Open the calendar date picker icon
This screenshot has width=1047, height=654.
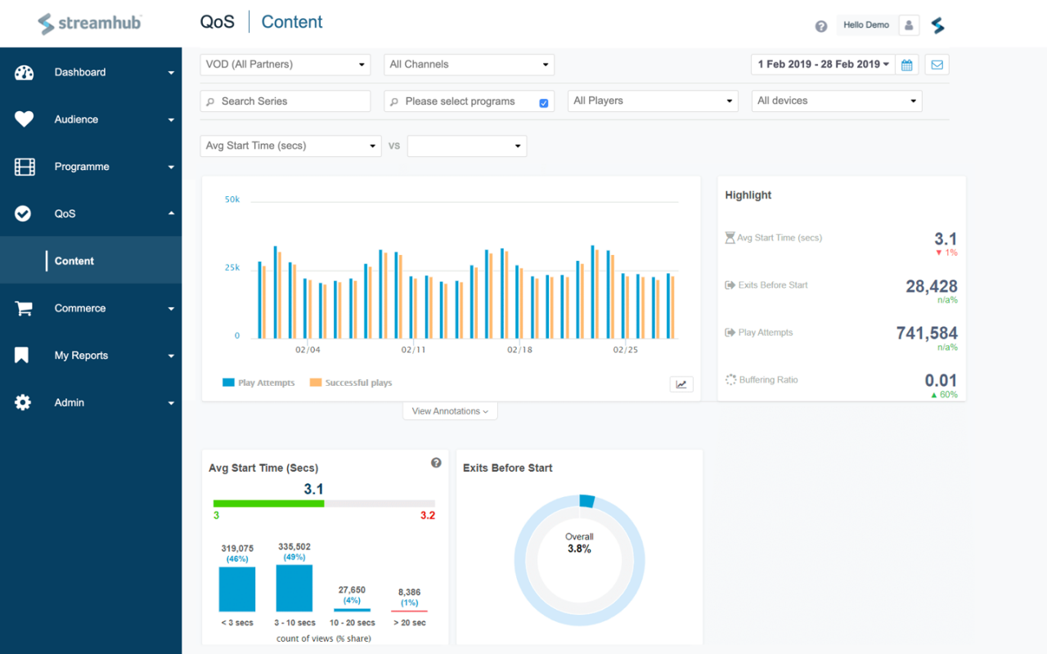tap(906, 64)
